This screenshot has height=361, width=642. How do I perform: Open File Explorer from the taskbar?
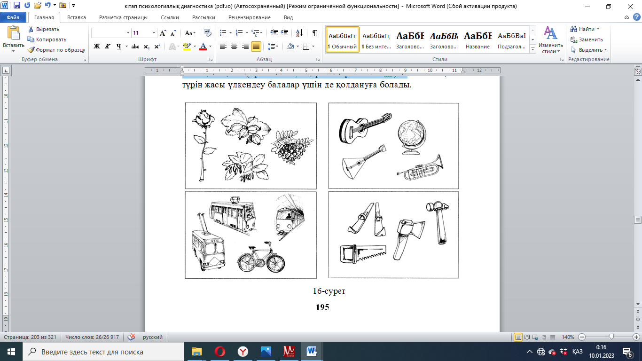(196, 352)
